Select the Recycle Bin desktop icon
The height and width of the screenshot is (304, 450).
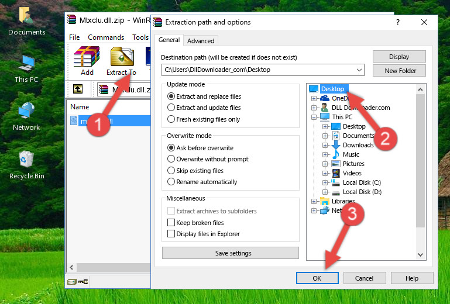click(x=26, y=165)
